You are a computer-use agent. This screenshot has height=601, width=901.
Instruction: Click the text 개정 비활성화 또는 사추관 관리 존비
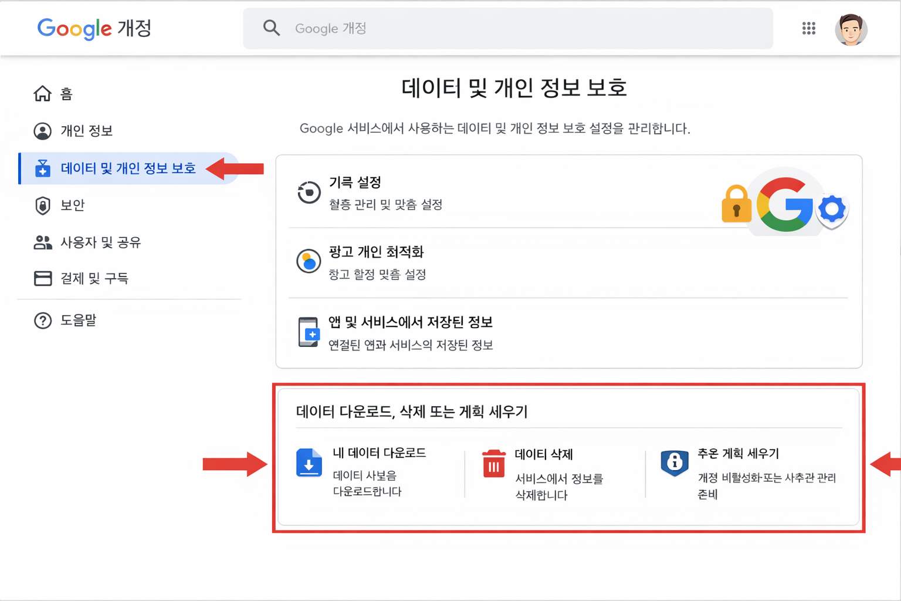[767, 486]
